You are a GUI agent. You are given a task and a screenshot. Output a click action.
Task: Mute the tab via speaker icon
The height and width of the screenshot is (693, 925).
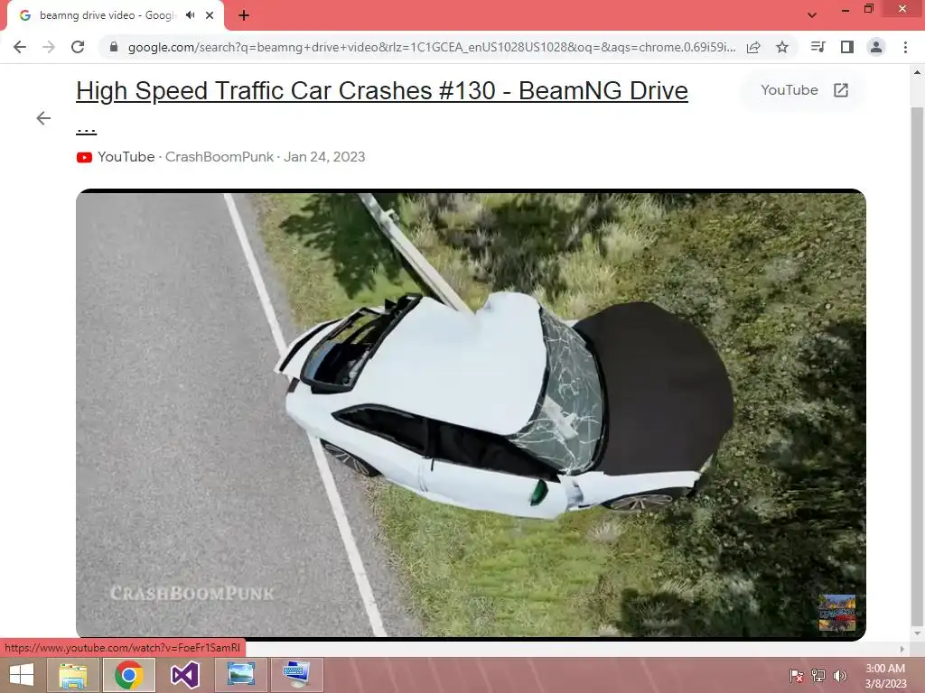(x=190, y=15)
